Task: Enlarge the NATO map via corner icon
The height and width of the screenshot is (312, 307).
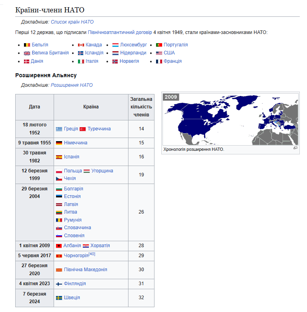Action: point(295,148)
